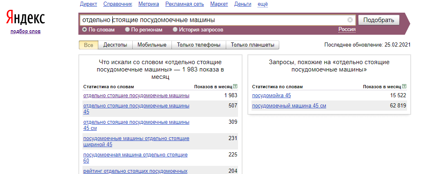Image resolution: width=425 pixels, height=174 pixels.
Task: Open the ещё dropdown in the top navigation
Action: [x=263, y=4]
